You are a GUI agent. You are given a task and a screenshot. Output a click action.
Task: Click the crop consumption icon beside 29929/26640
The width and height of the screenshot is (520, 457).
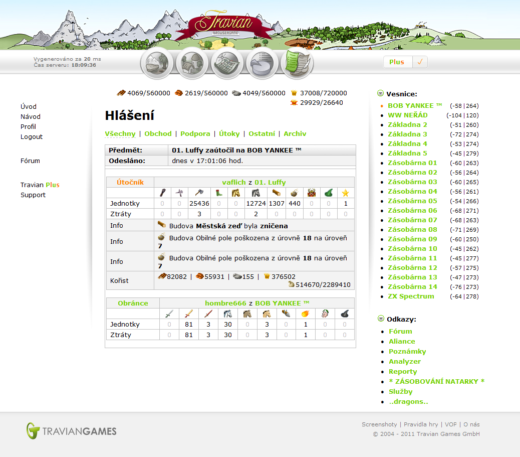[294, 103]
